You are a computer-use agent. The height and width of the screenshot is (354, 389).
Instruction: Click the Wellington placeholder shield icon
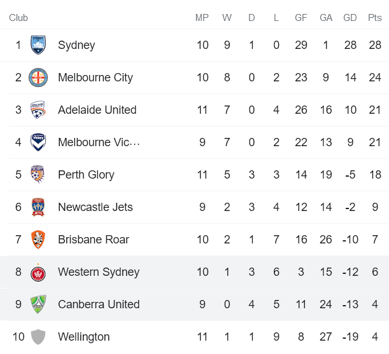tap(38, 337)
